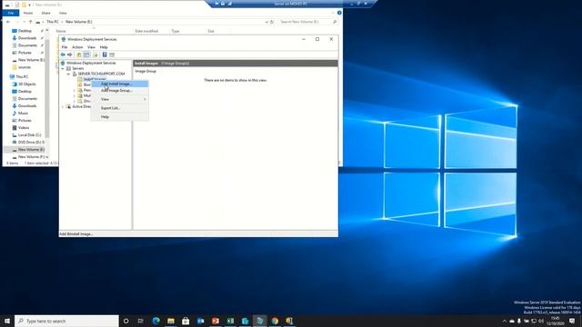Collapse the SERVER.TECHSUPPORT.COM node
Viewport: 582px width, 327px height.
(x=68, y=74)
